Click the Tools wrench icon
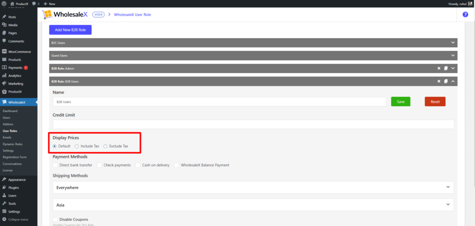The image size is (475, 226). 4,204
